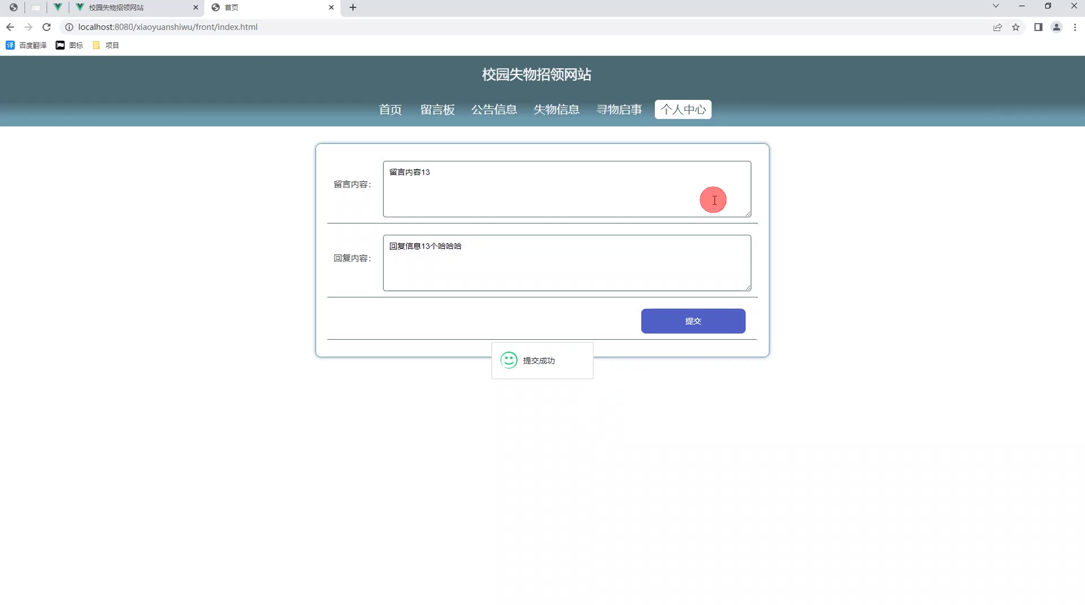Expand the tab search dropdown arrow
Image resolution: width=1085 pixels, height=605 pixels.
[x=996, y=6]
